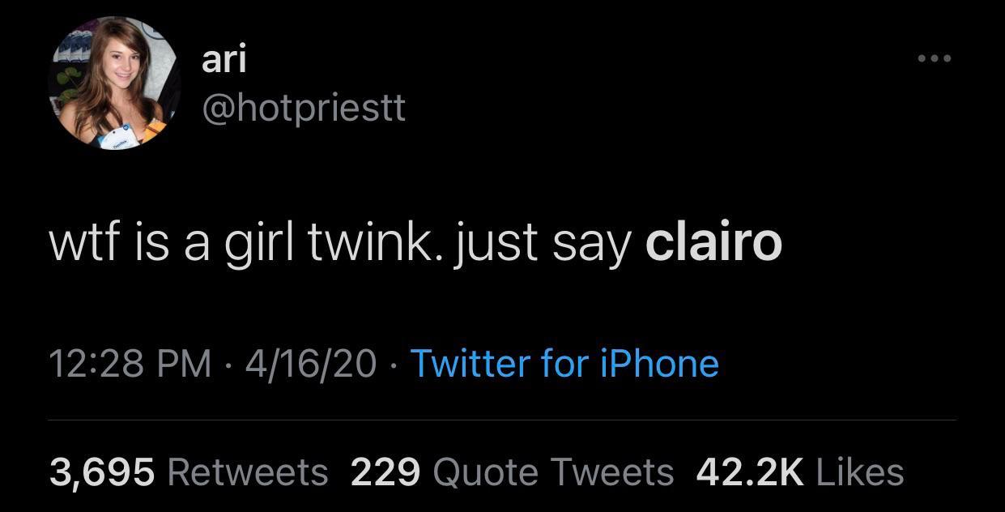
Task: Click the word "Twitter" in the source label
Action: (466, 363)
